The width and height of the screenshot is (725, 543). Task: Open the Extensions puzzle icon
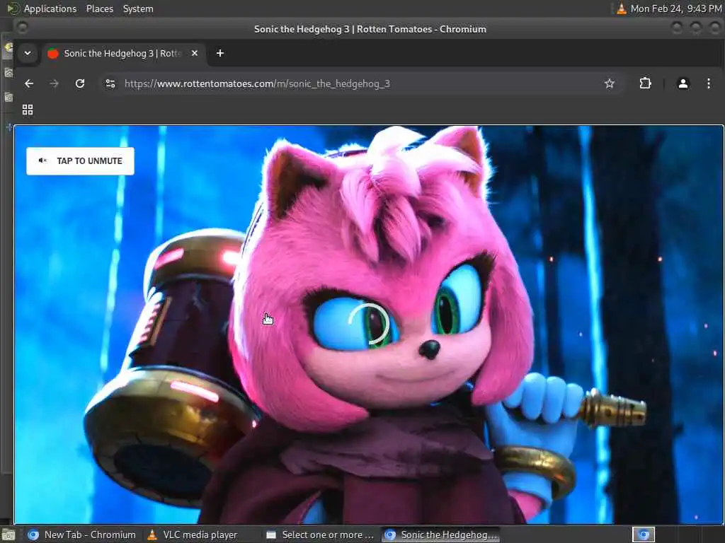(x=645, y=83)
